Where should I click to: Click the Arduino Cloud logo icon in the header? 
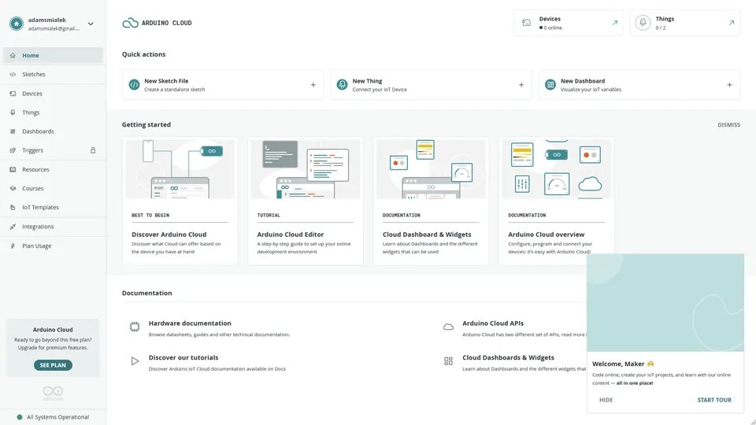coord(130,23)
